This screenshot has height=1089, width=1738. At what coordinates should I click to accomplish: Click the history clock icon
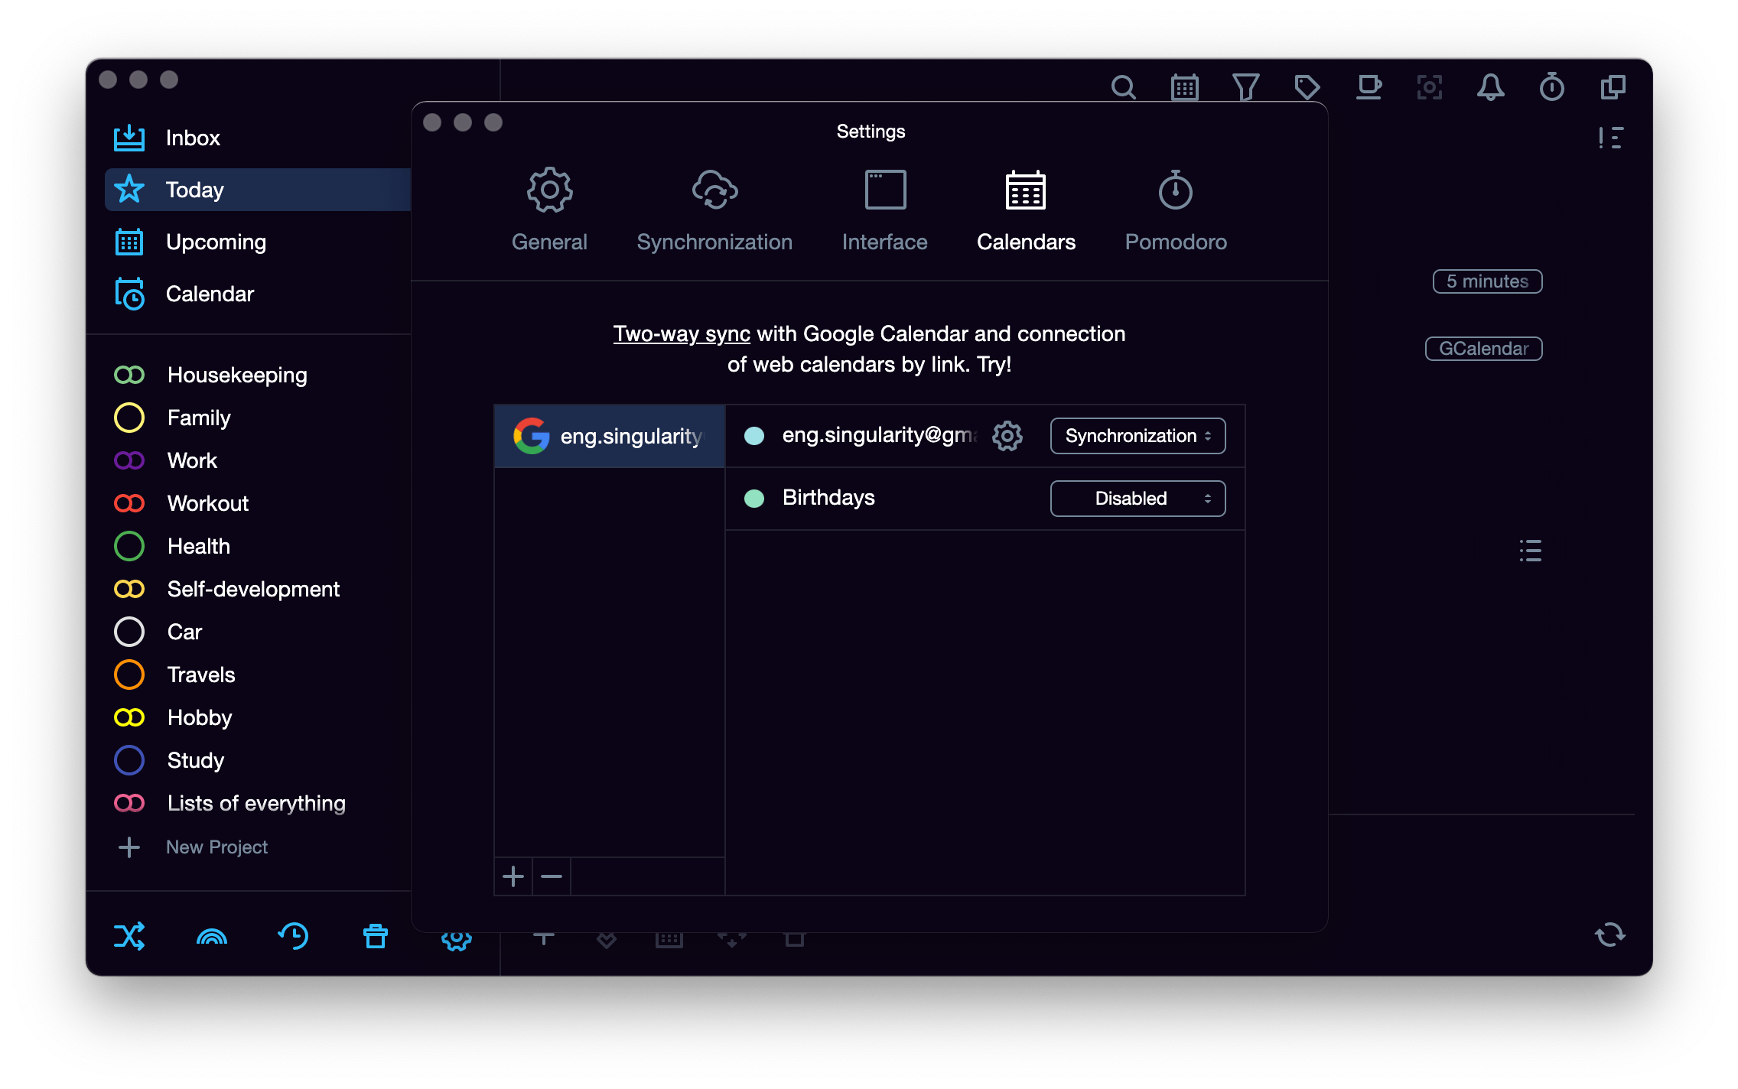click(x=293, y=936)
